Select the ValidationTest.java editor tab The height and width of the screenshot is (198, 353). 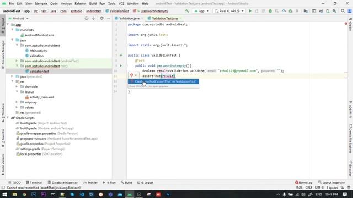pos(164,18)
